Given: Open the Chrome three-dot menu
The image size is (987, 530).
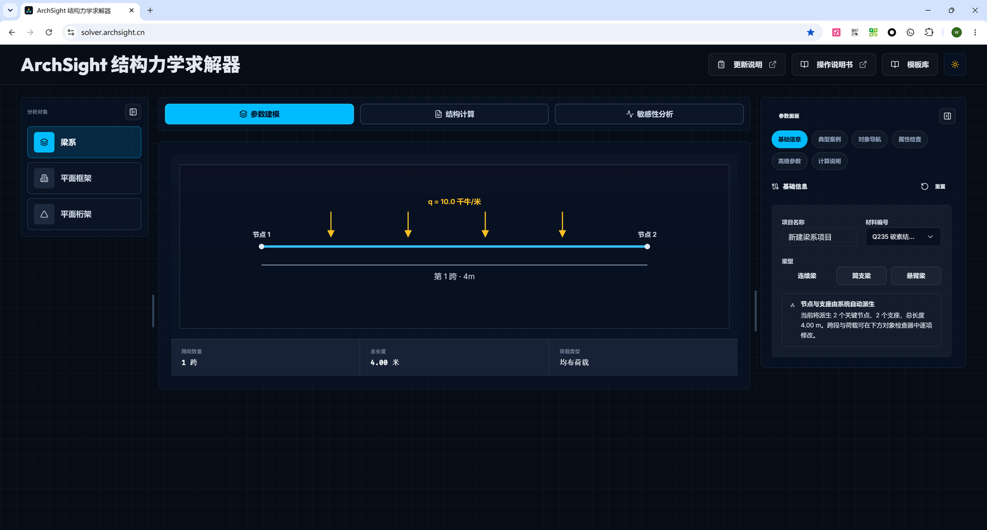Looking at the screenshot, I should click(x=975, y=32).
